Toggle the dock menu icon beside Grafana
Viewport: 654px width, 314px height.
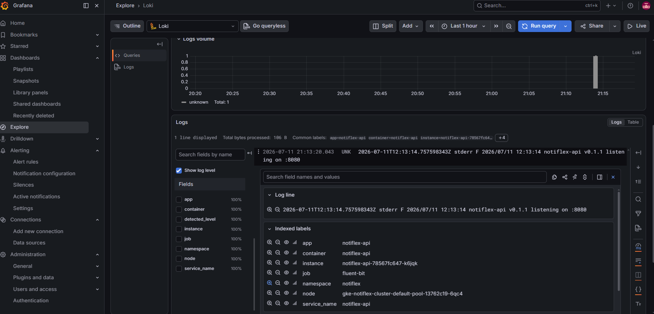point(86,6)
